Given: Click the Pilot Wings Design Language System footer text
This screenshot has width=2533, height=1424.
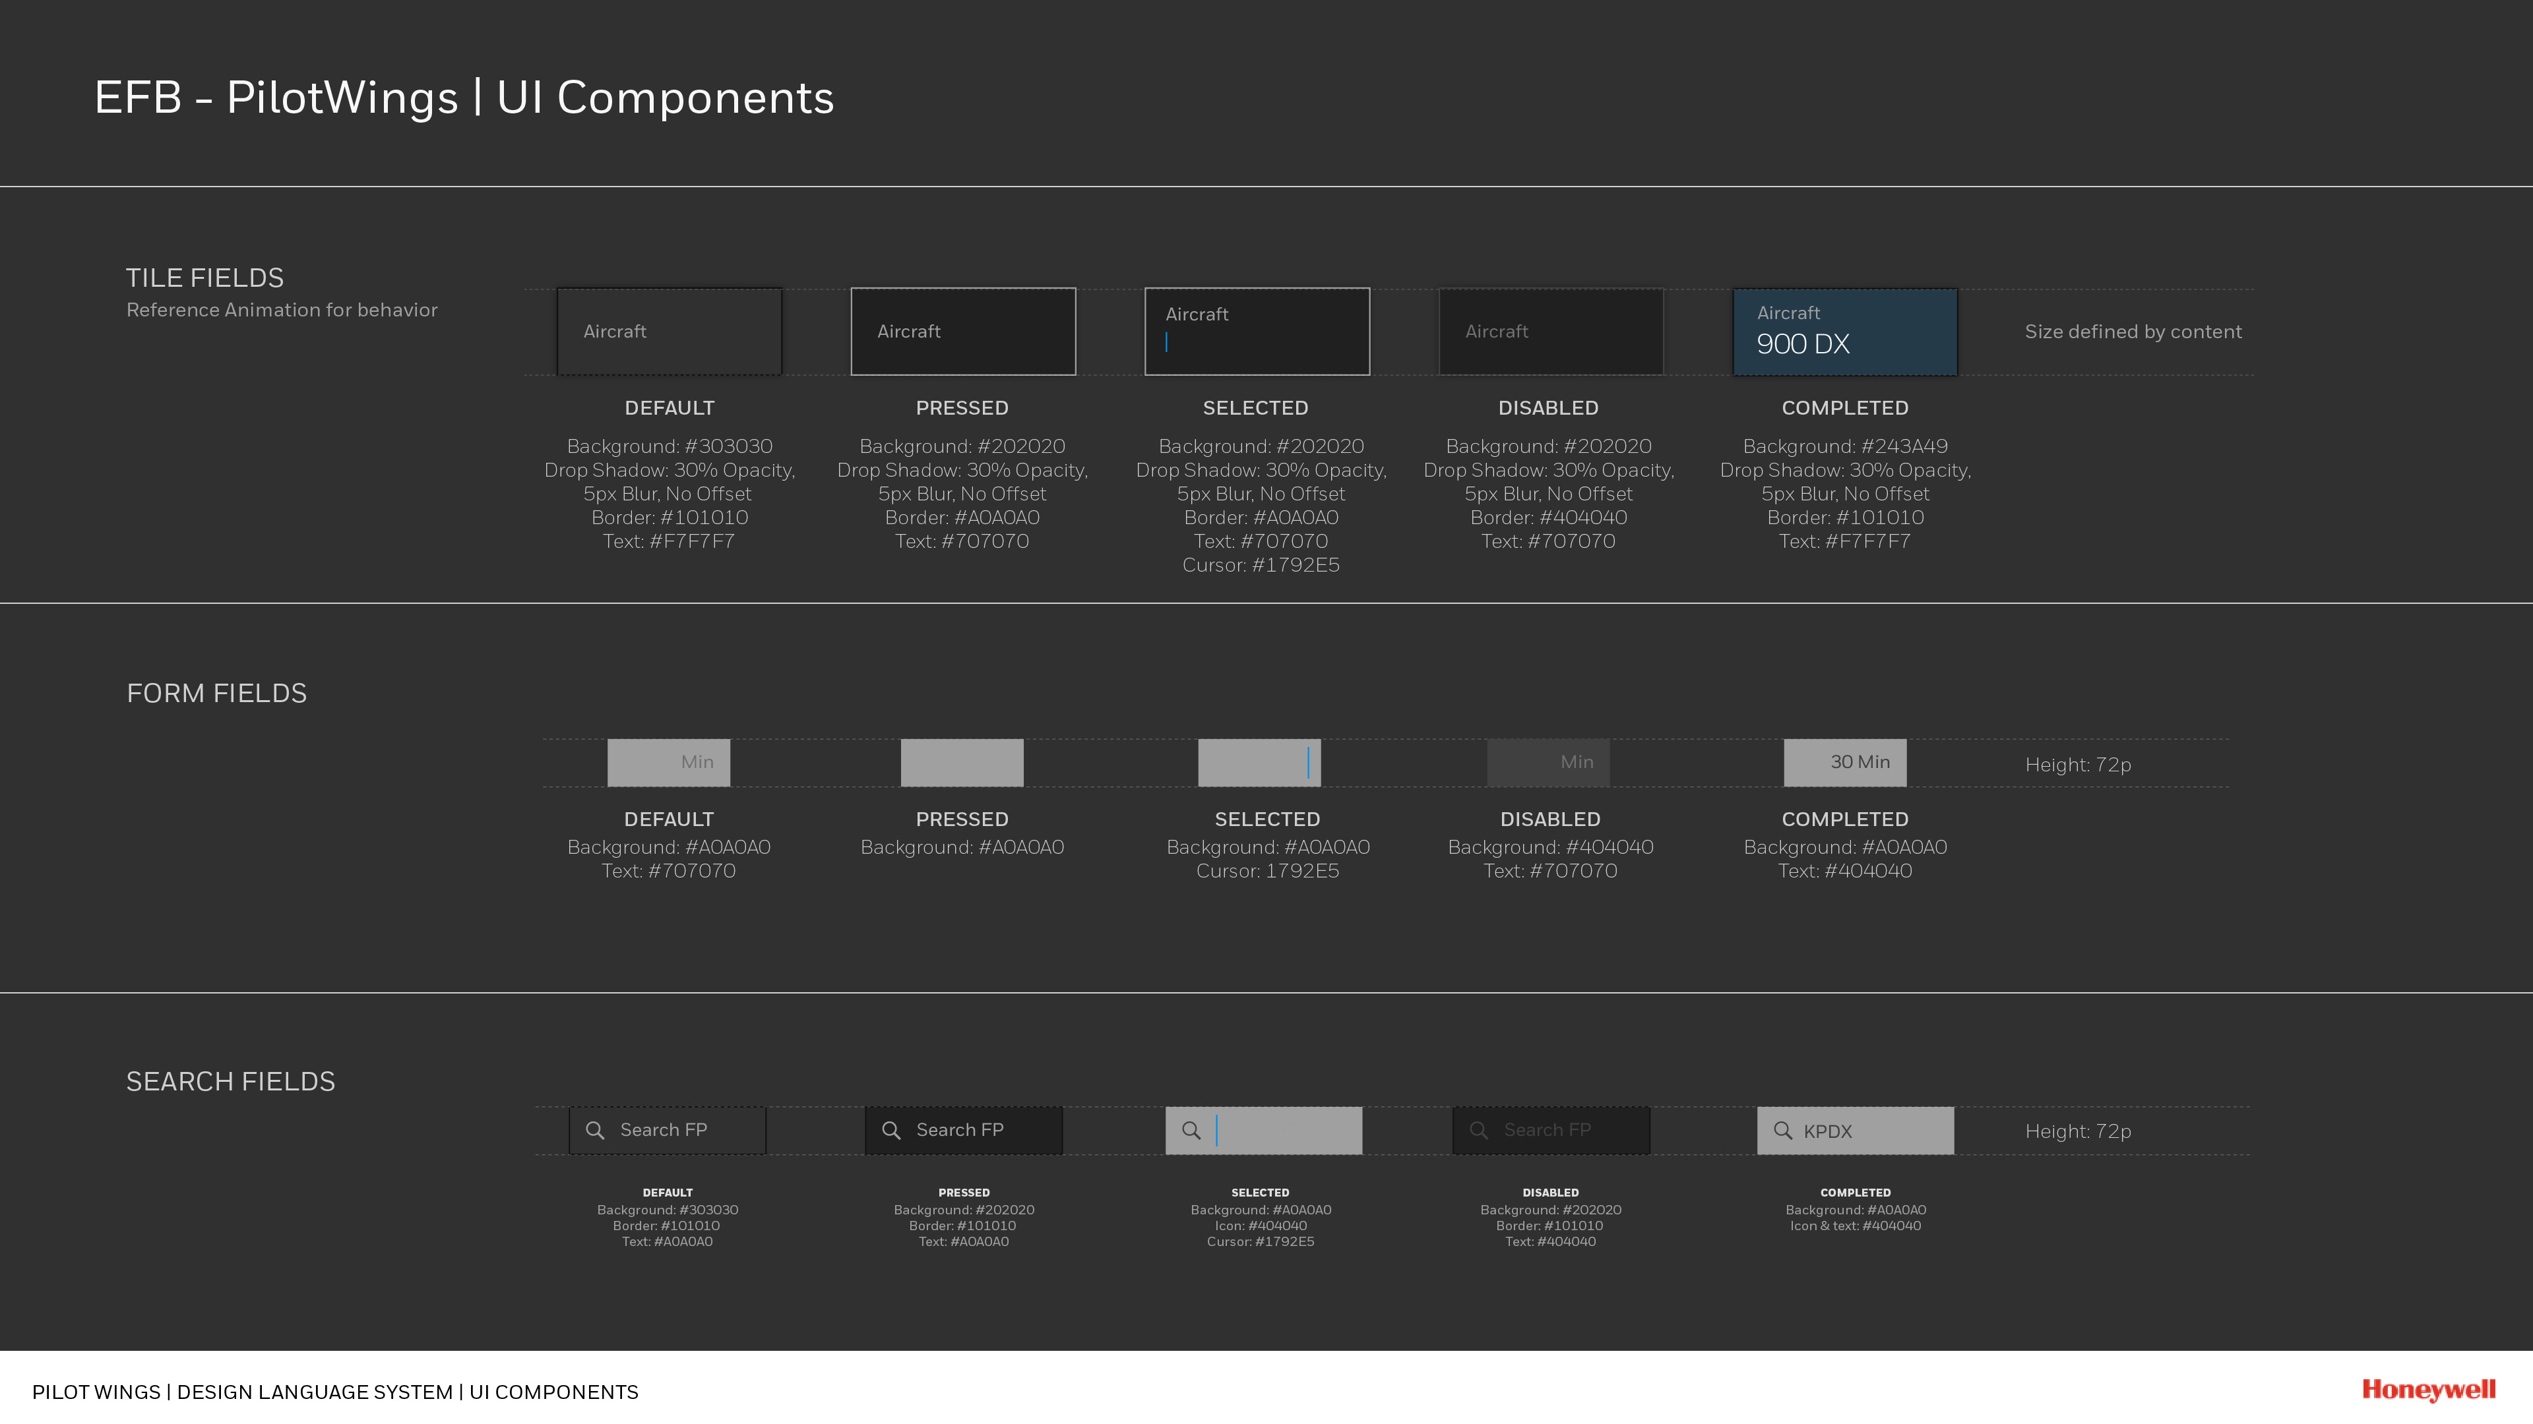Looking at the screenshot, I should click(x=334, y=1392).
